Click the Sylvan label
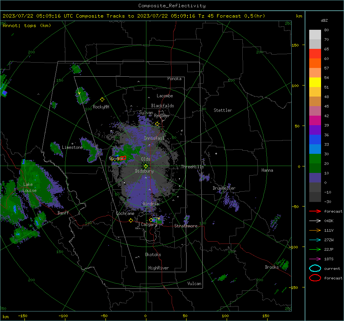344x321 pixels. [x=146, y=113]
